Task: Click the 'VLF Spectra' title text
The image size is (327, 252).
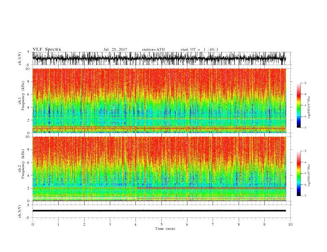Action: [47, 49]
